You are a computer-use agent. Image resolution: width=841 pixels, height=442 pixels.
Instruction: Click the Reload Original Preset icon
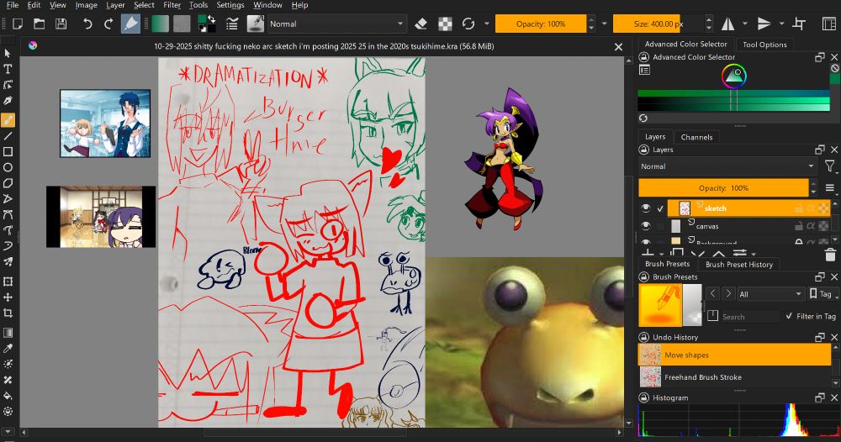[x=468, y=24]
